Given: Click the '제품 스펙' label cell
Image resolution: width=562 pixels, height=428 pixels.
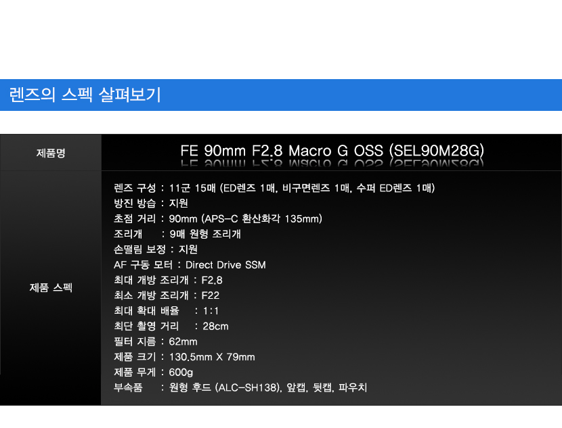Looking at the screenshot, I should 51,288.
